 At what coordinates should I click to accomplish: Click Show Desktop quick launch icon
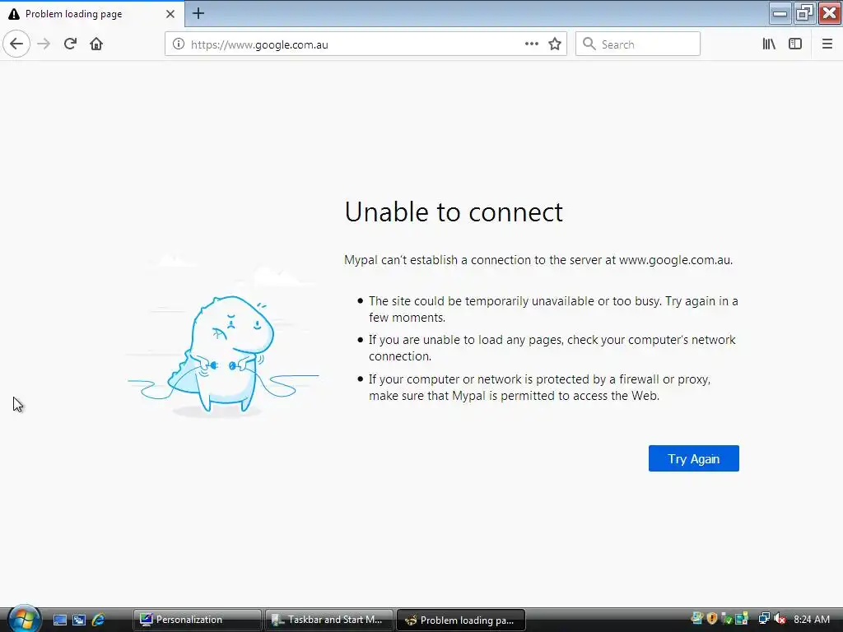coord(60,620)
